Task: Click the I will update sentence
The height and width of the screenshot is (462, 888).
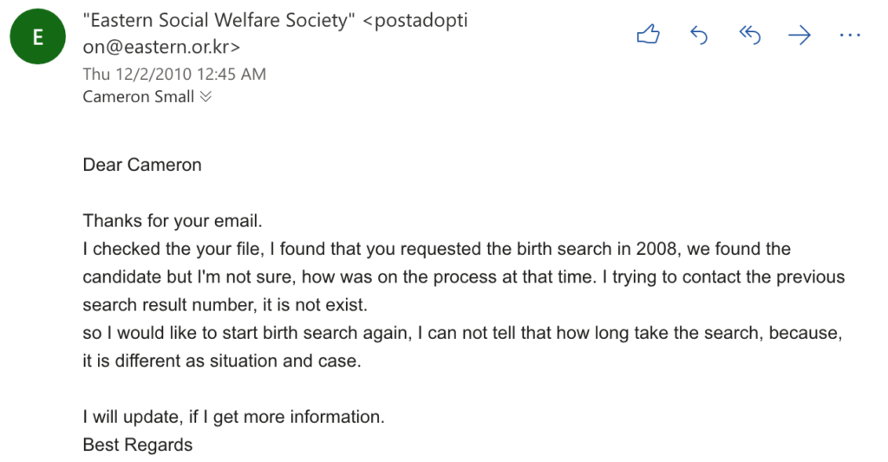Action: tap(233, 417)
